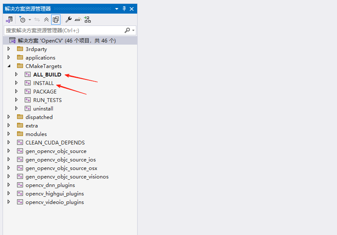Expand the extra folder

[x=9, y=125]
